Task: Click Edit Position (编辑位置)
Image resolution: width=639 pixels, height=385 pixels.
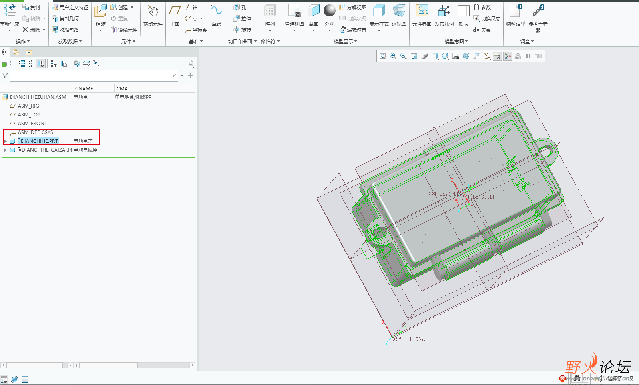Action: coord(352,30)
